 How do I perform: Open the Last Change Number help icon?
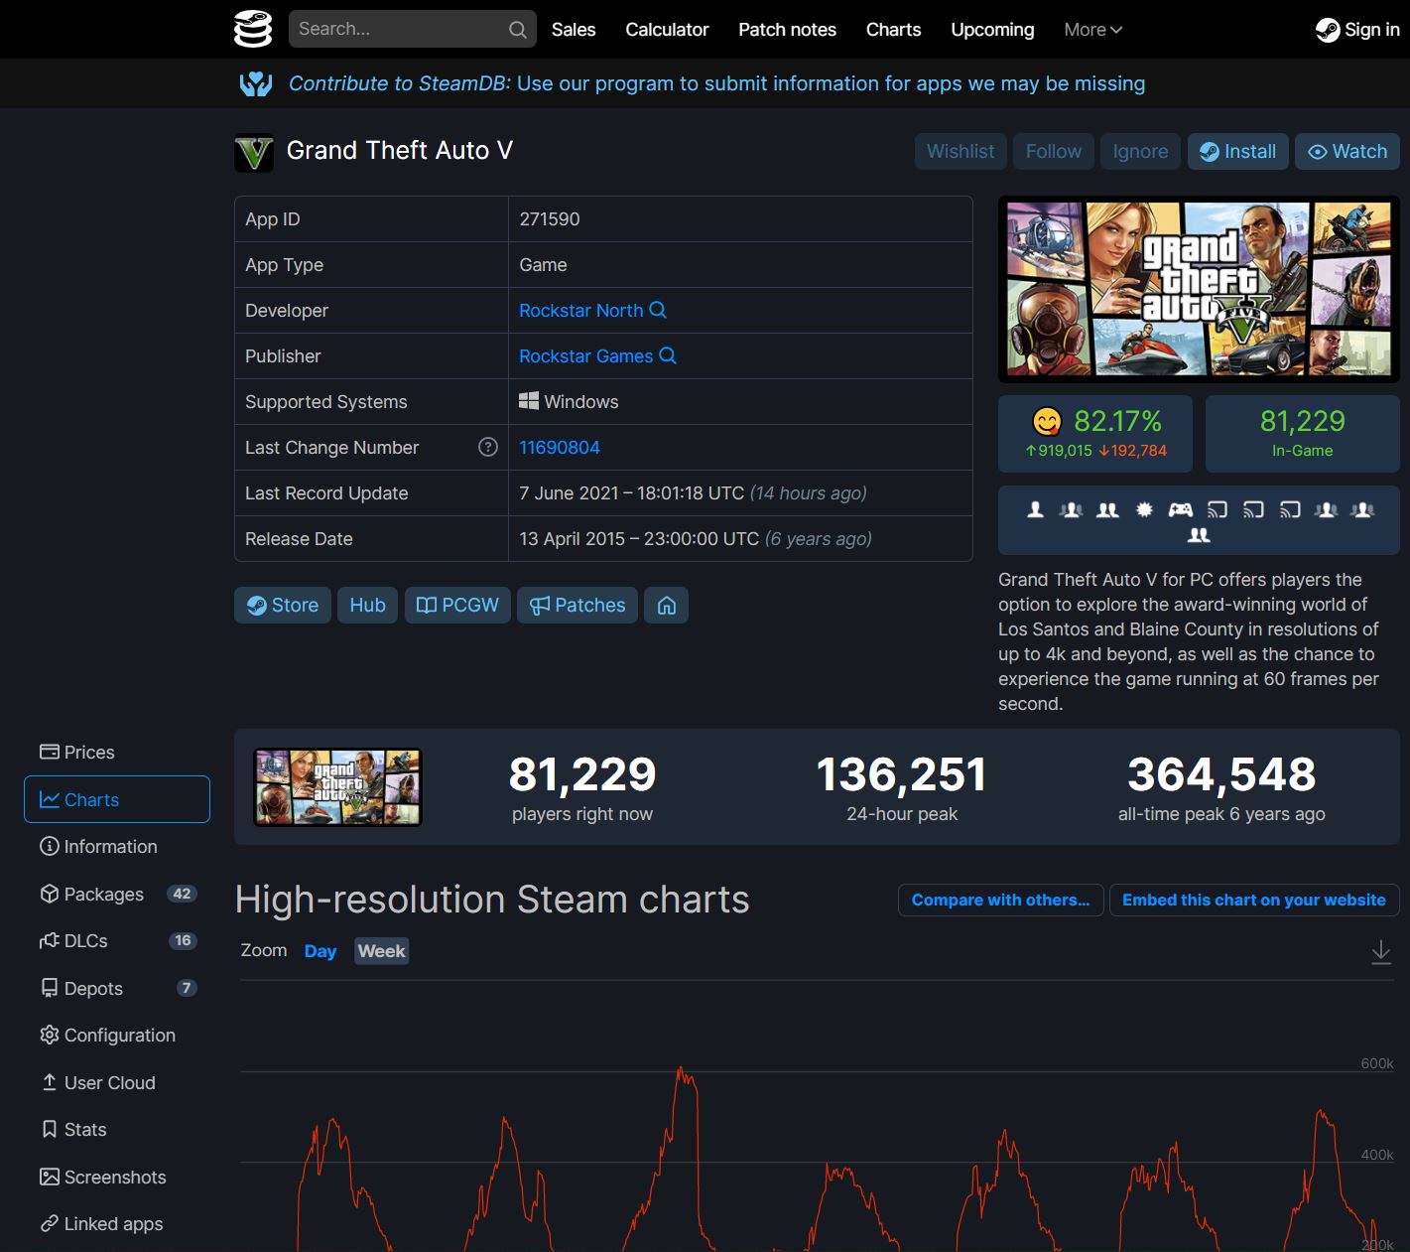click(x=488, y=447)
